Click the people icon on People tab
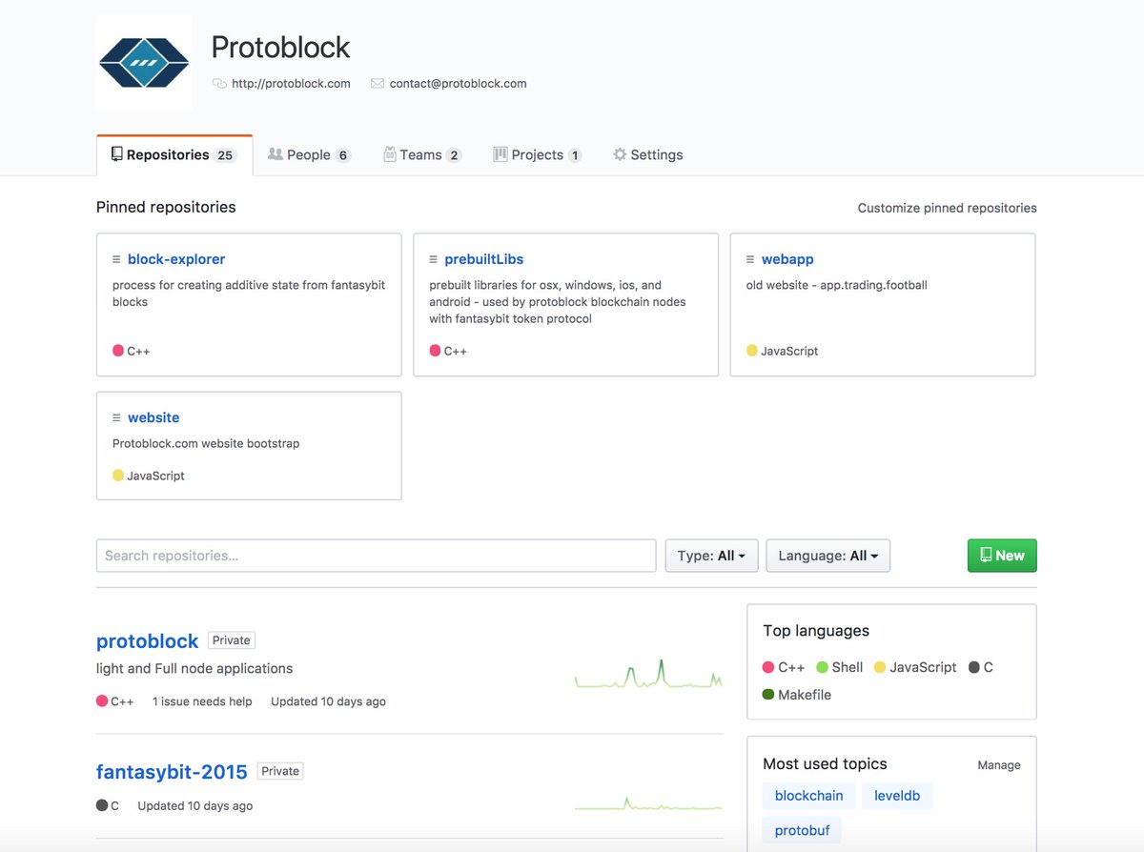Viewport: 1144px width, 852px height. (x=276, y=154)
